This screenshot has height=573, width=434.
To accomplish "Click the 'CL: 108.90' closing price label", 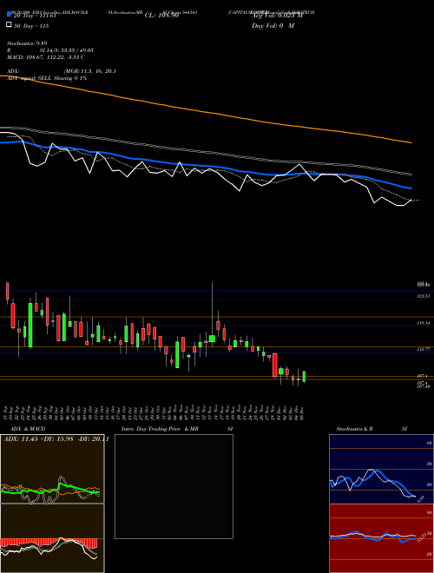I will coord(161,16).
